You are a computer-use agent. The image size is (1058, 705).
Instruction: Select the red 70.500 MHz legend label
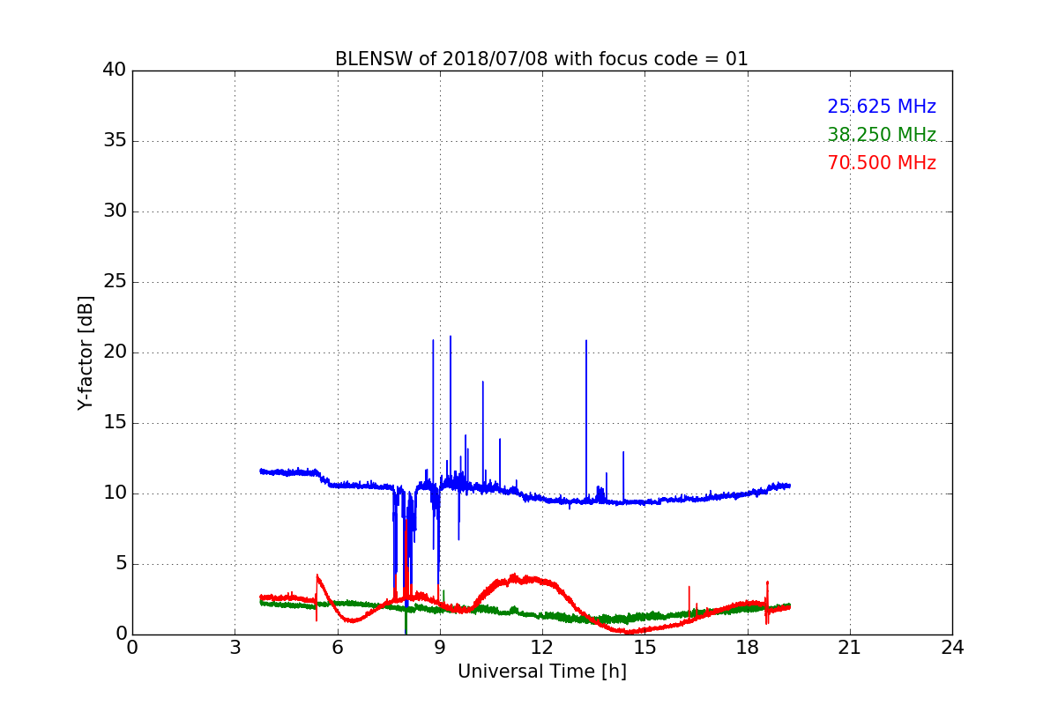[882, 163]
